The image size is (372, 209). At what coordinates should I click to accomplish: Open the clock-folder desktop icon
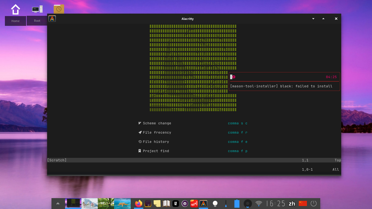point(59,9)
